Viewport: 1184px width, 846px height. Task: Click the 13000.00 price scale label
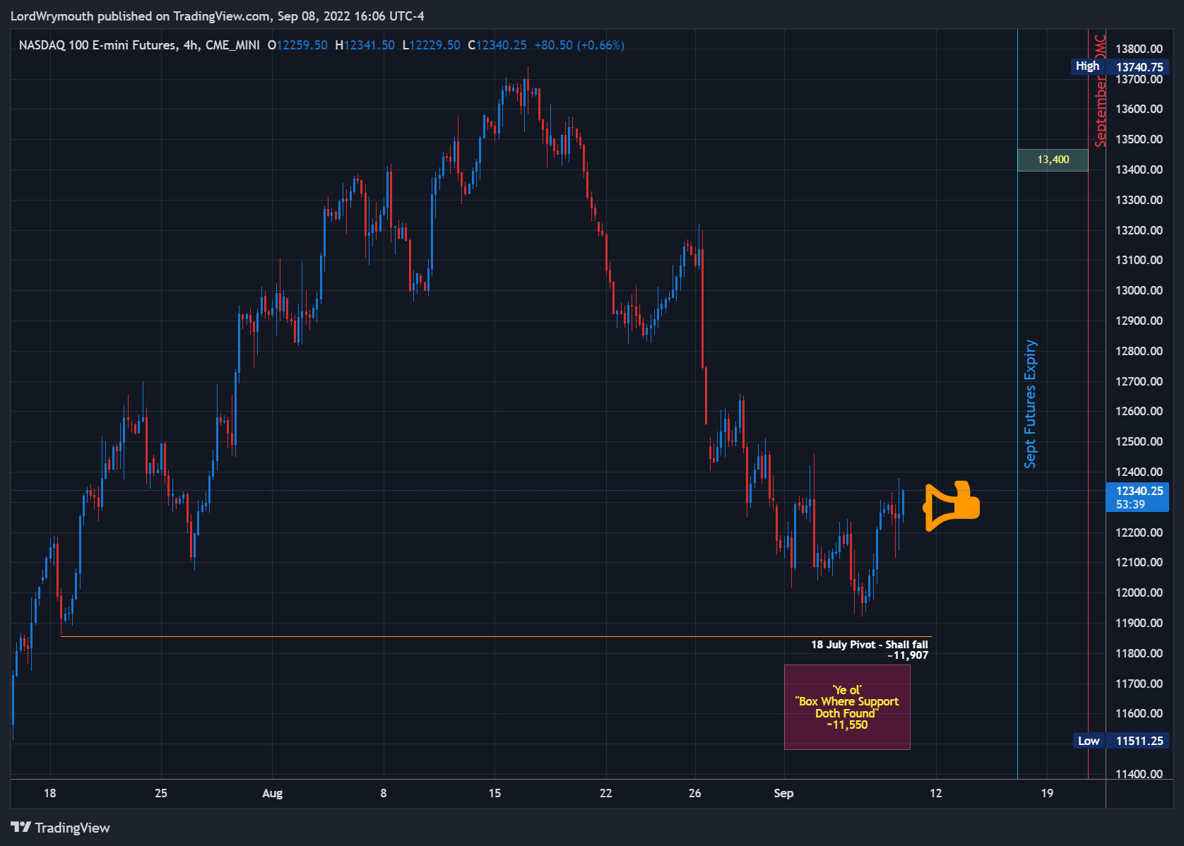1139,290
